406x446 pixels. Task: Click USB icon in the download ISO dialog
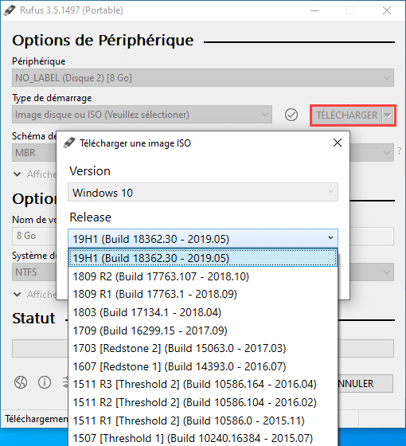click(x=69, y=143)
